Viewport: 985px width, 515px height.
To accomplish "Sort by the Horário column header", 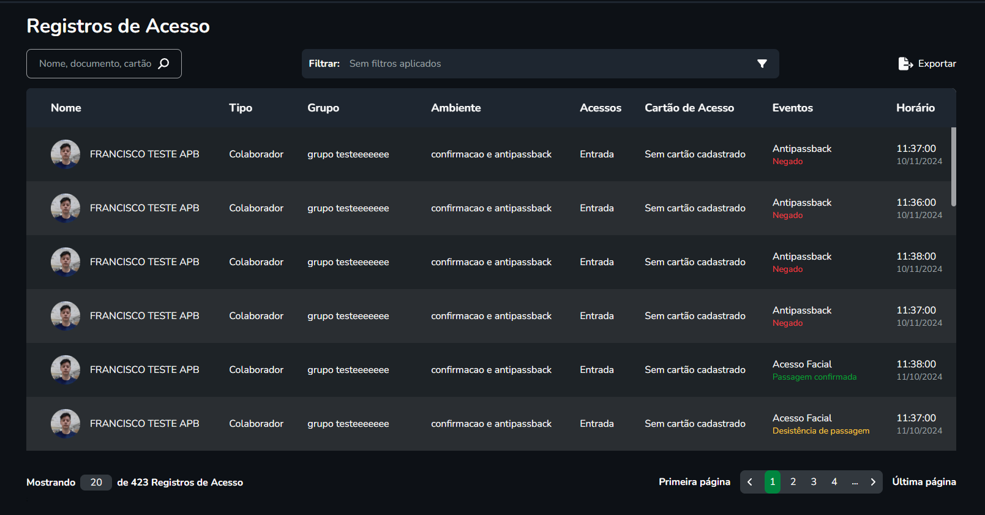I will coord(915,108).
